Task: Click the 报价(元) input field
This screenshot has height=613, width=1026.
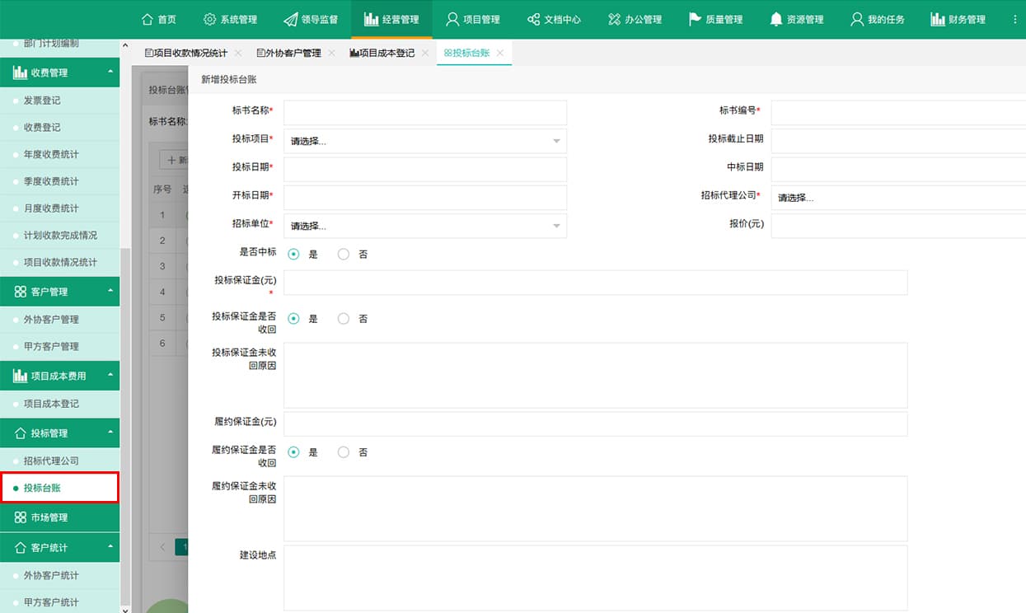Action: (898, 226)
